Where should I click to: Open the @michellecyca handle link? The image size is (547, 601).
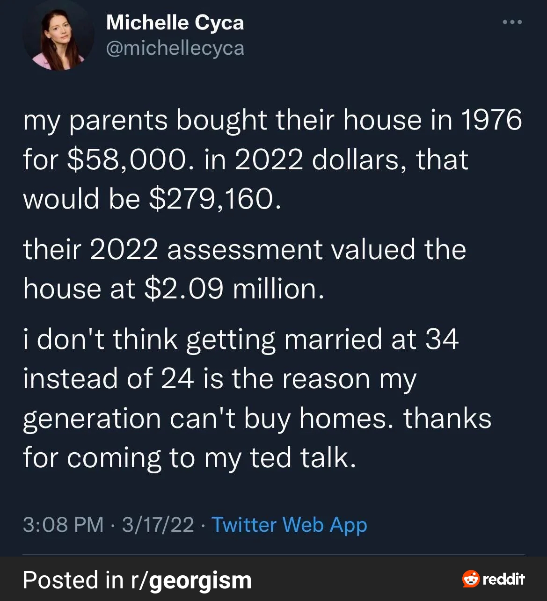coord(175,48)
